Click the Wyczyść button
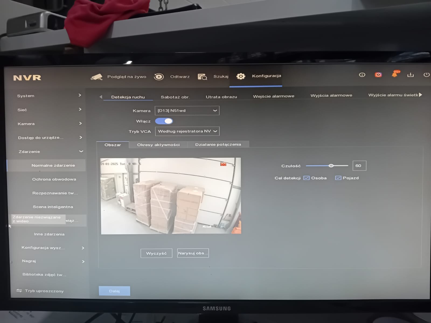 (156, 253)
